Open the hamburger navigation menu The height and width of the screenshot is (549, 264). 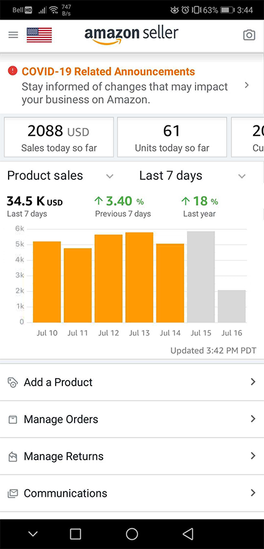(x=13, y=35)
